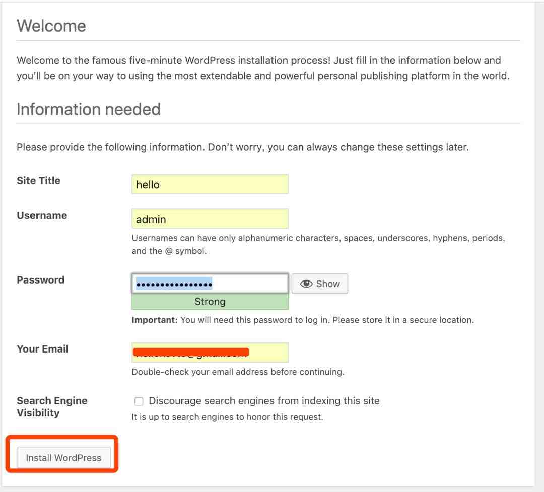
Task: Focus the Username text box
Action: 210,219
